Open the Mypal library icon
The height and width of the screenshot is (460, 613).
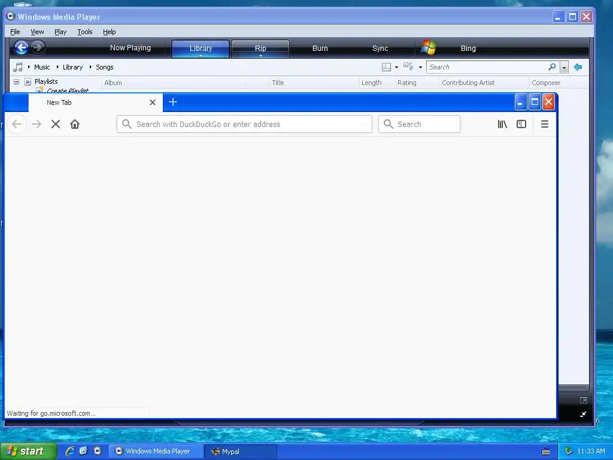(x=502, y=124)
